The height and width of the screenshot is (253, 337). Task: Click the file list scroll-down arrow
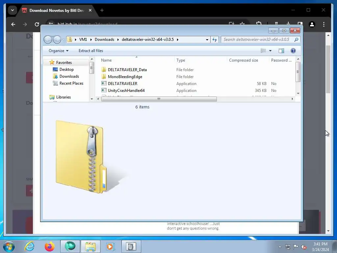coord(298,93)
